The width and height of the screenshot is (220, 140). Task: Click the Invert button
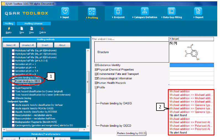(x=45, y=45)
